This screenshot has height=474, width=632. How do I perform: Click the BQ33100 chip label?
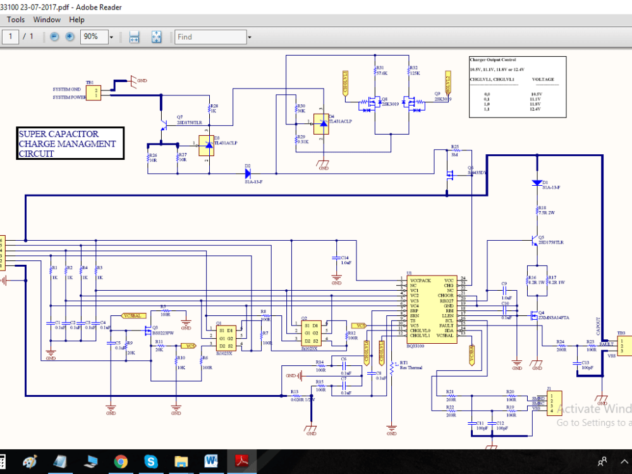(x=416, y=346)
